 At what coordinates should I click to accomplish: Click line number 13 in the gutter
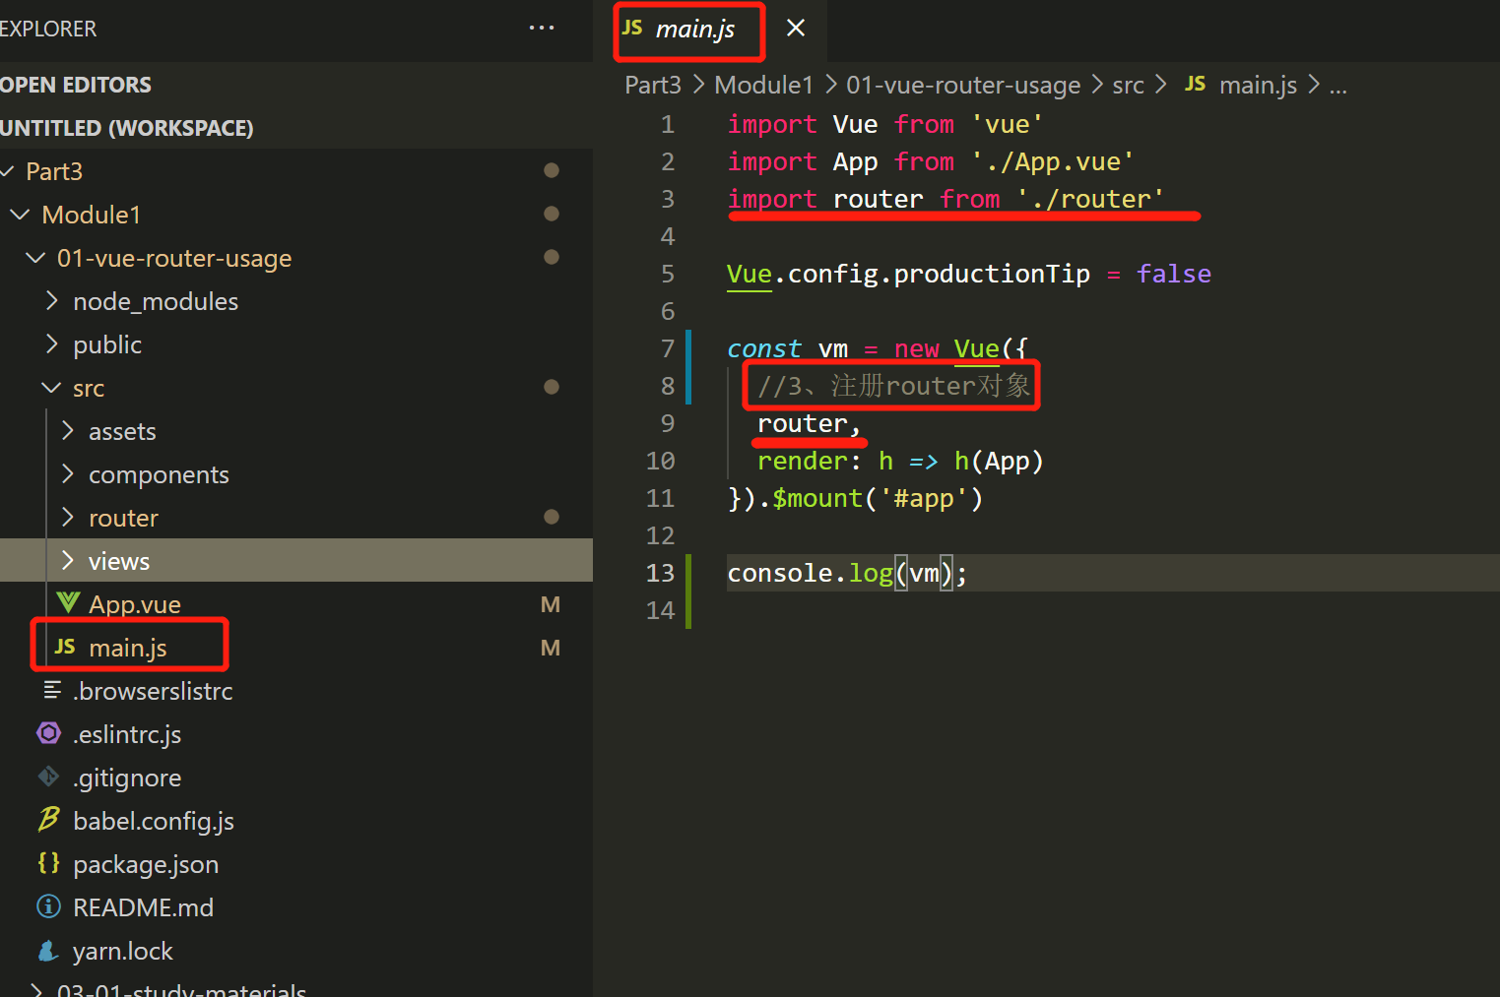pyautogui.click(x=661, y=573)
